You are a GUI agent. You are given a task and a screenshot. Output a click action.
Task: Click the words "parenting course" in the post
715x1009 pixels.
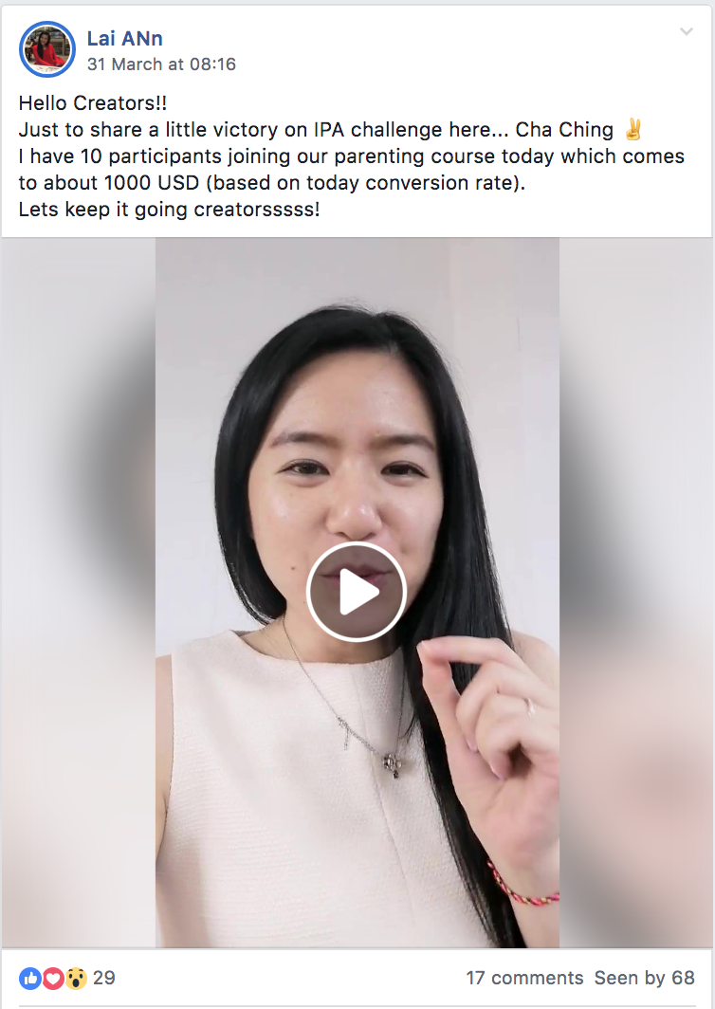(x=415, y=156)
